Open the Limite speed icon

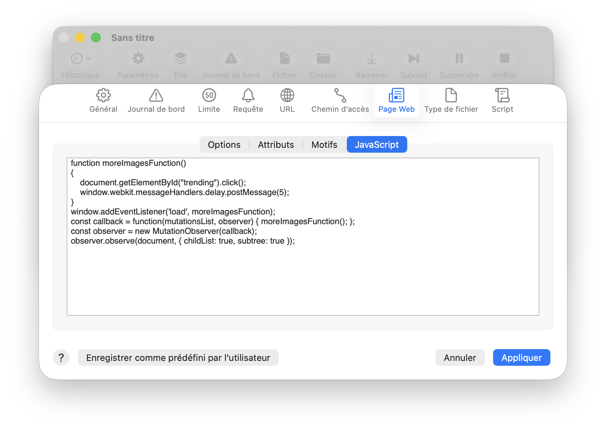[209, 95]
